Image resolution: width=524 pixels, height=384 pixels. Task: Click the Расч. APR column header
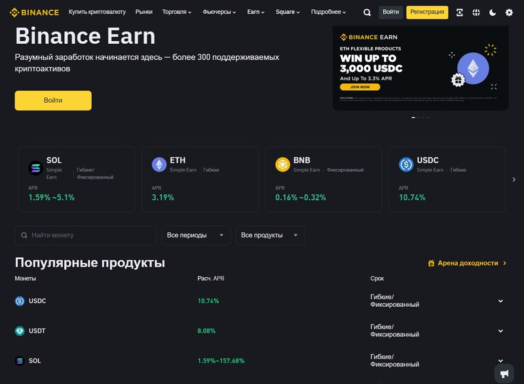211,278
